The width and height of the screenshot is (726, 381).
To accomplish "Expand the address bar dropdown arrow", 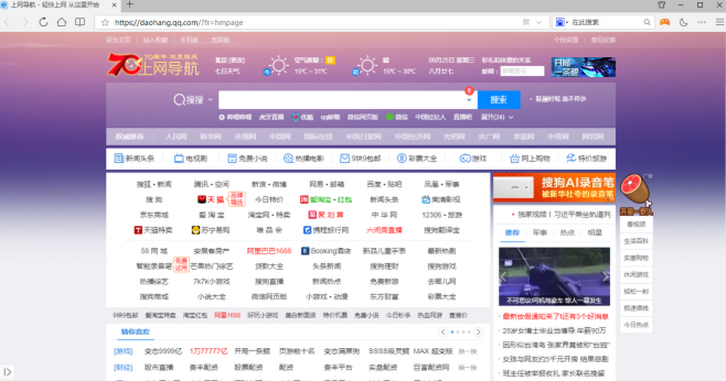I will click(540, 22).
